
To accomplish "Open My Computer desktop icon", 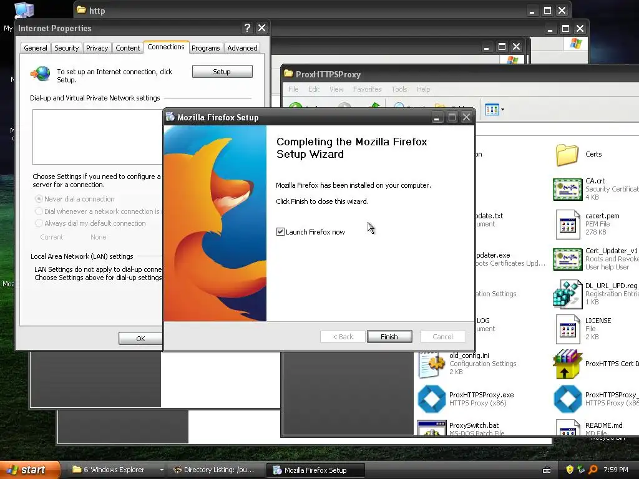I will click(x=24, y=10).
